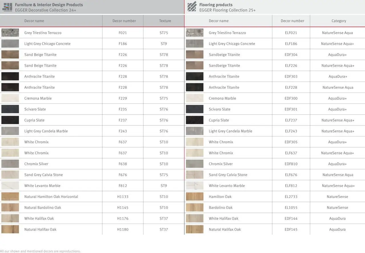Choose Light Grey Chicago Concrete flooring swatch

pos(194,44)
